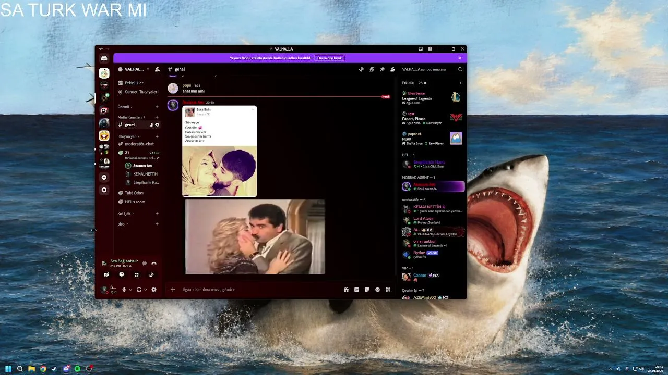The image size is (668, 375).
Task: Expand the Ses Çok category
Action: click(x=126, y=214)
